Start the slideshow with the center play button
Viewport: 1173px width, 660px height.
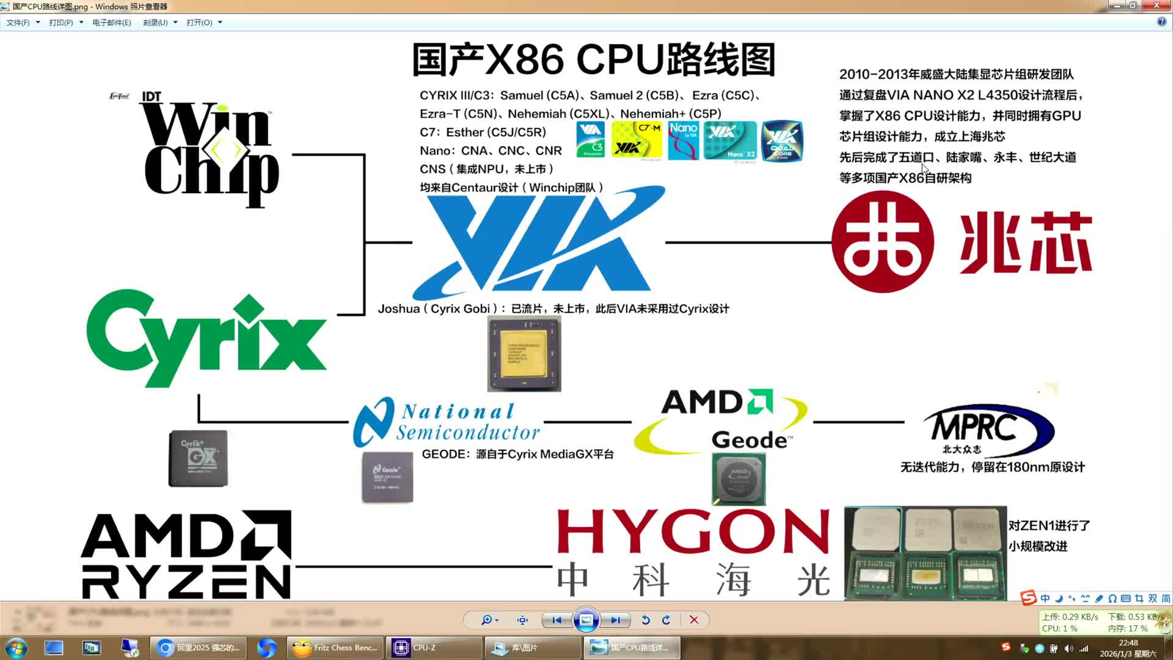586,620
